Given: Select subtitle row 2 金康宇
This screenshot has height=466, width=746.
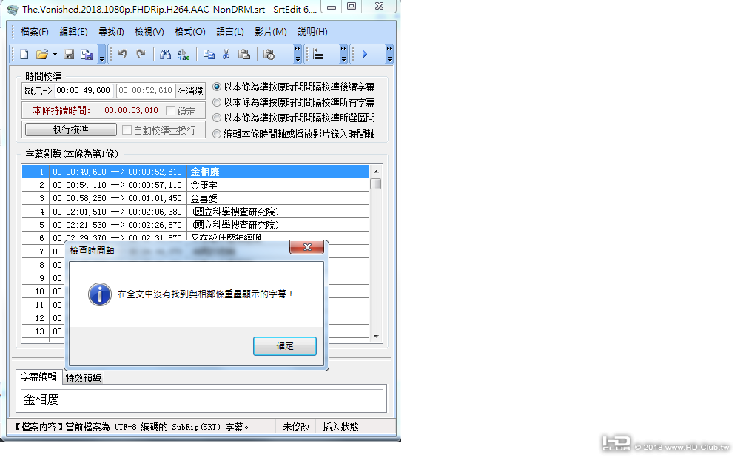Looking at the screenshot, I should pos(195,185).
